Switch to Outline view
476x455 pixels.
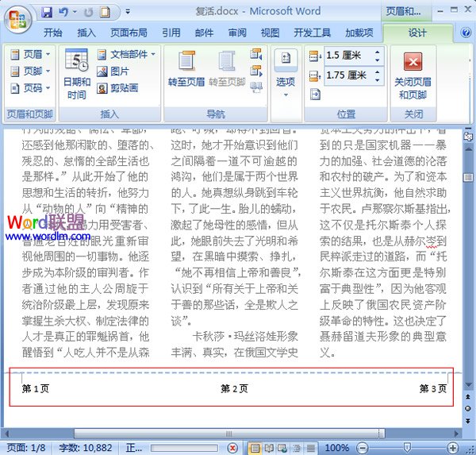[x=297, y=448]
